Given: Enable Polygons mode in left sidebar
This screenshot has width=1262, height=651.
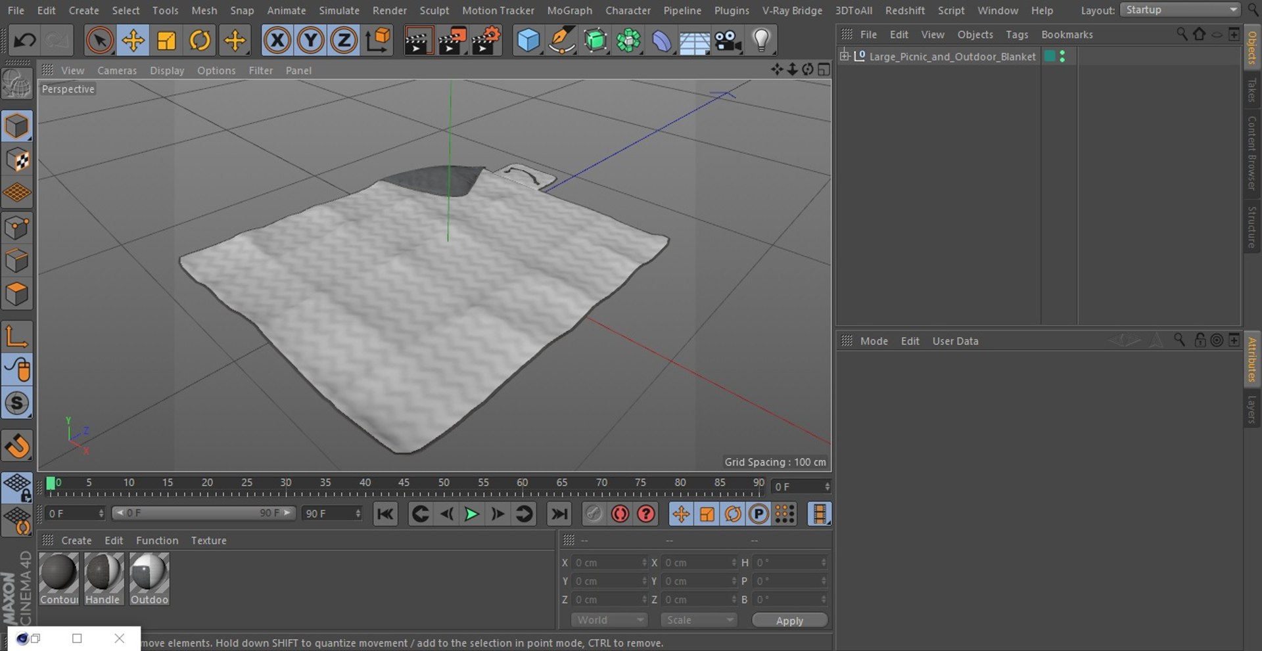Looking at the screenshot, I should tap(17, 294).
